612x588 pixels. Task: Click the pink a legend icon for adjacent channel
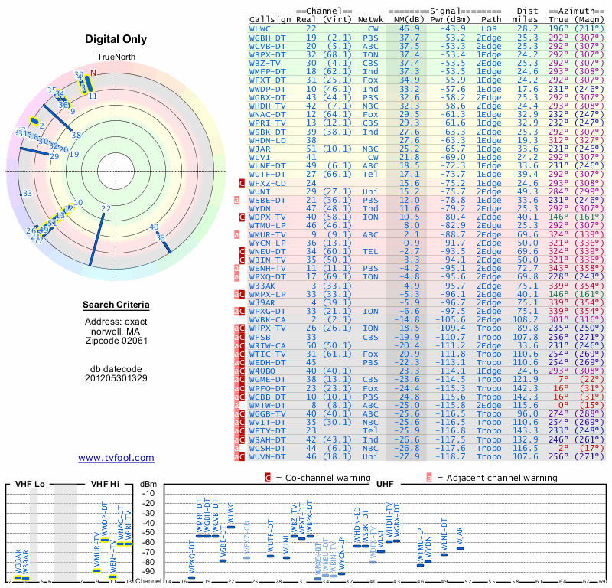tap(429, 478)
